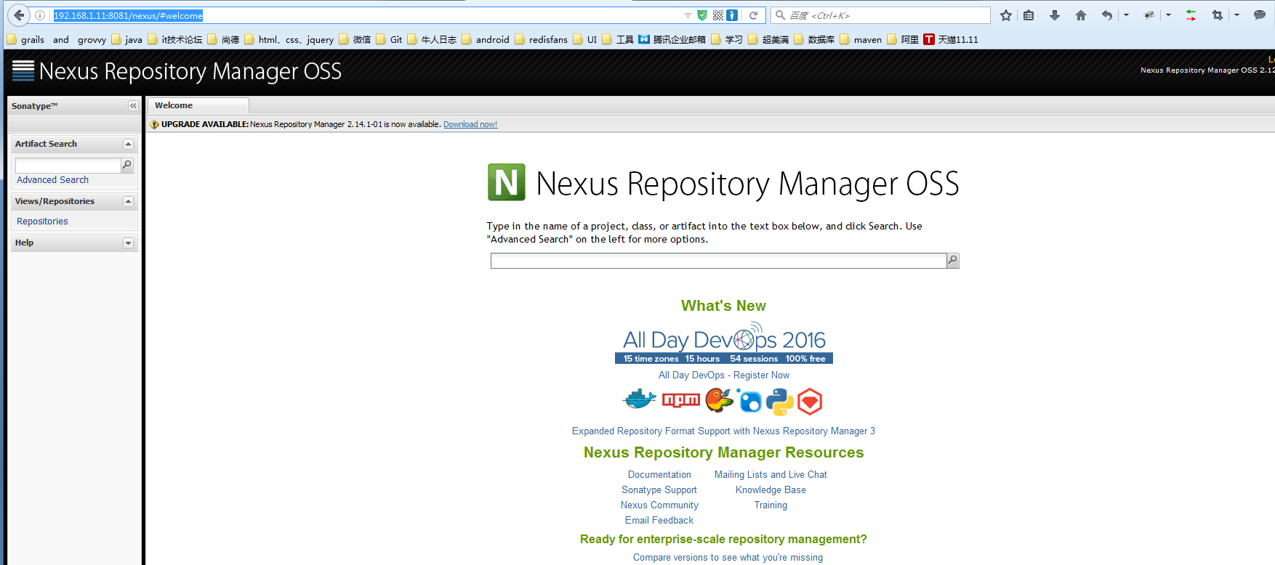
Task: Open the android bookmarks folder
Action: [x=486, y=39]
